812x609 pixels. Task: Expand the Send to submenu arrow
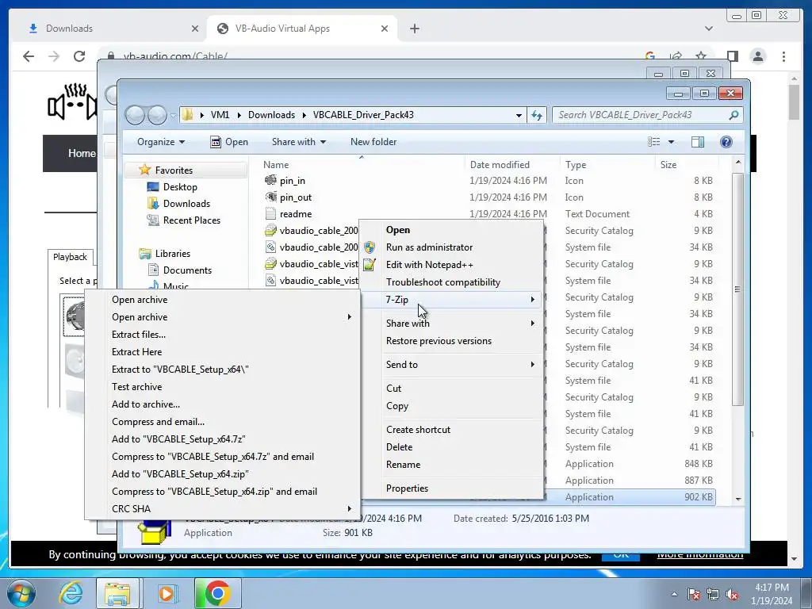click(532, 365)
